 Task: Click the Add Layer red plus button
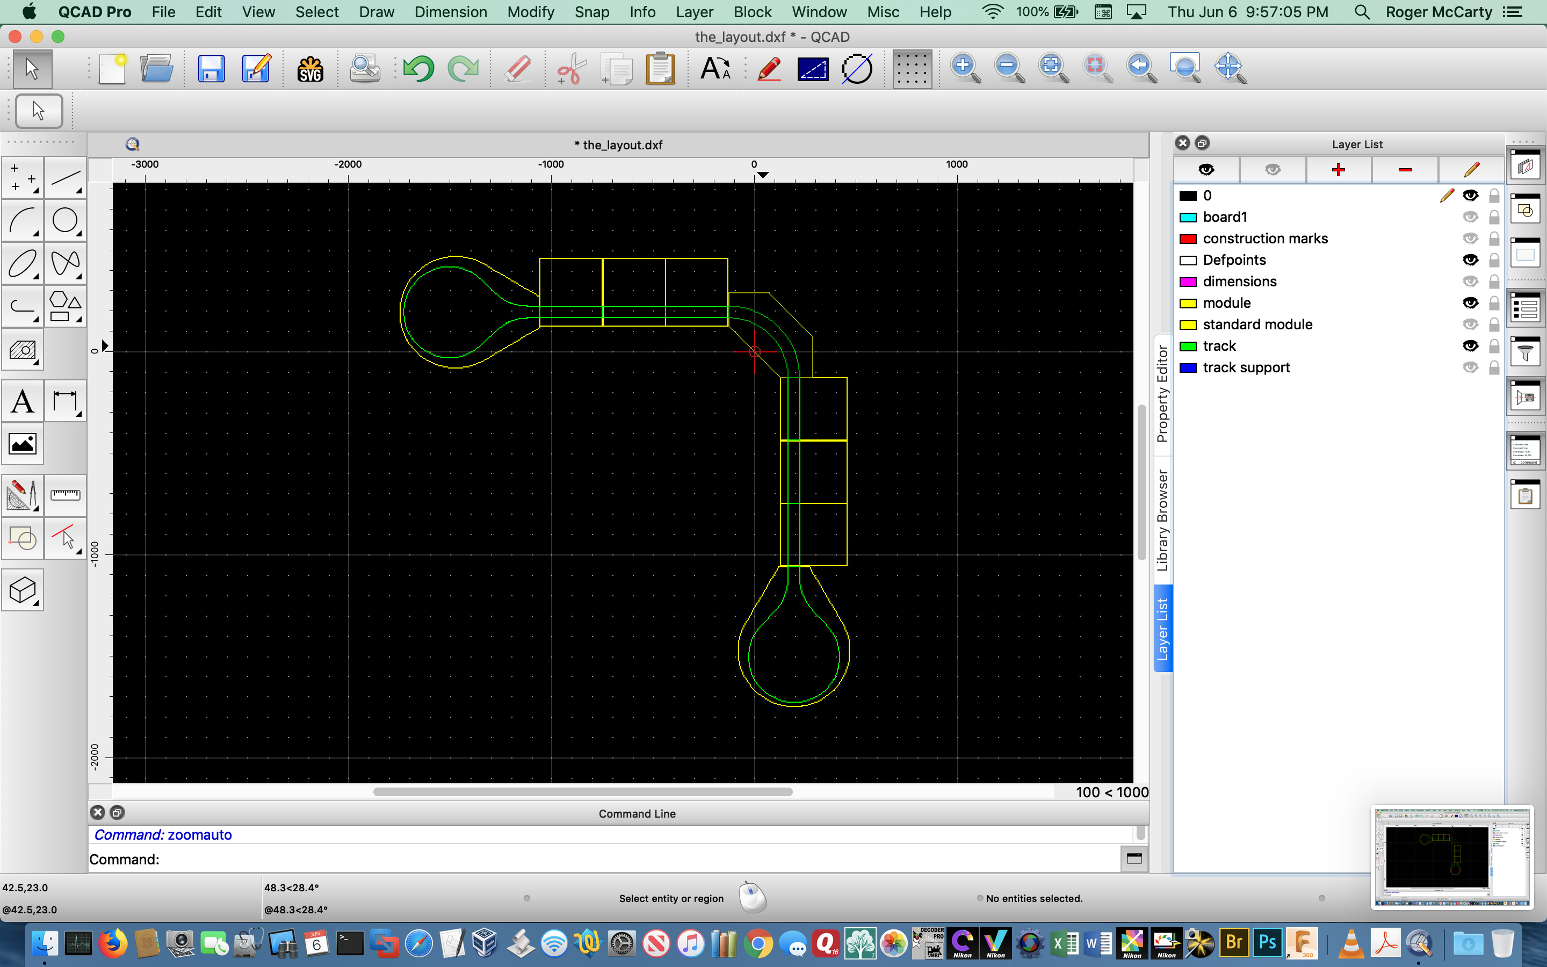point(1339,169)
